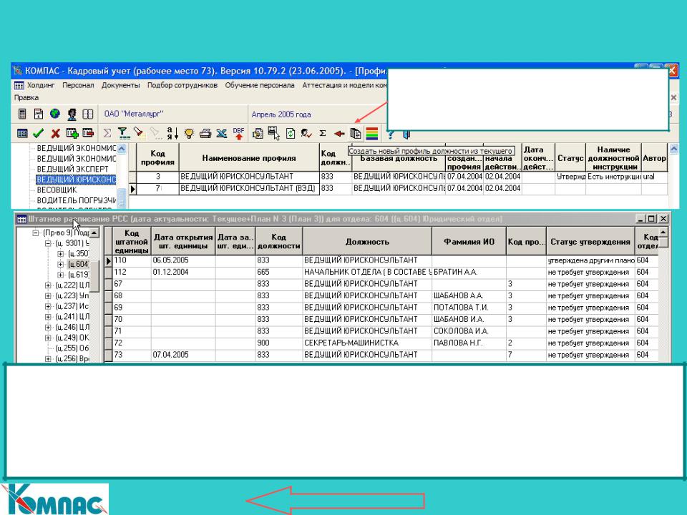Click Статус утверждения column header
The height and width of the screenshot is (515, 687).
[x=590, y=241]
